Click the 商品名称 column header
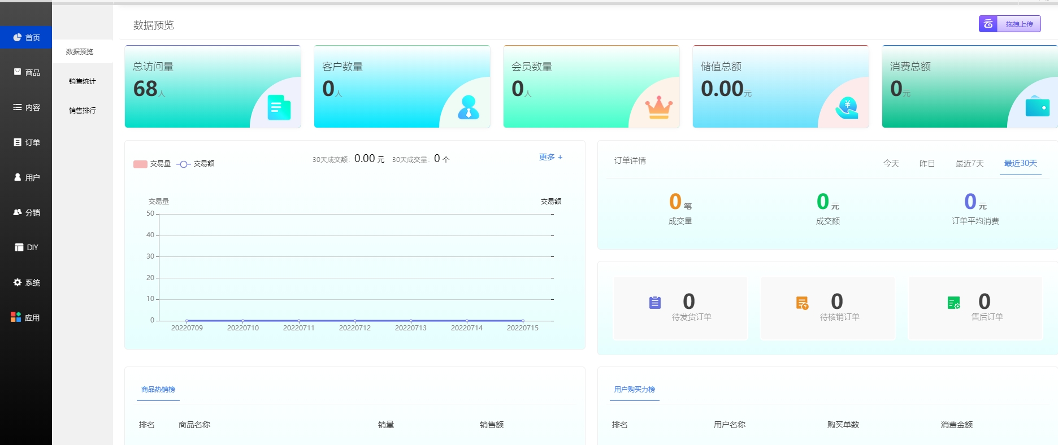 click(x=194, y=425)
